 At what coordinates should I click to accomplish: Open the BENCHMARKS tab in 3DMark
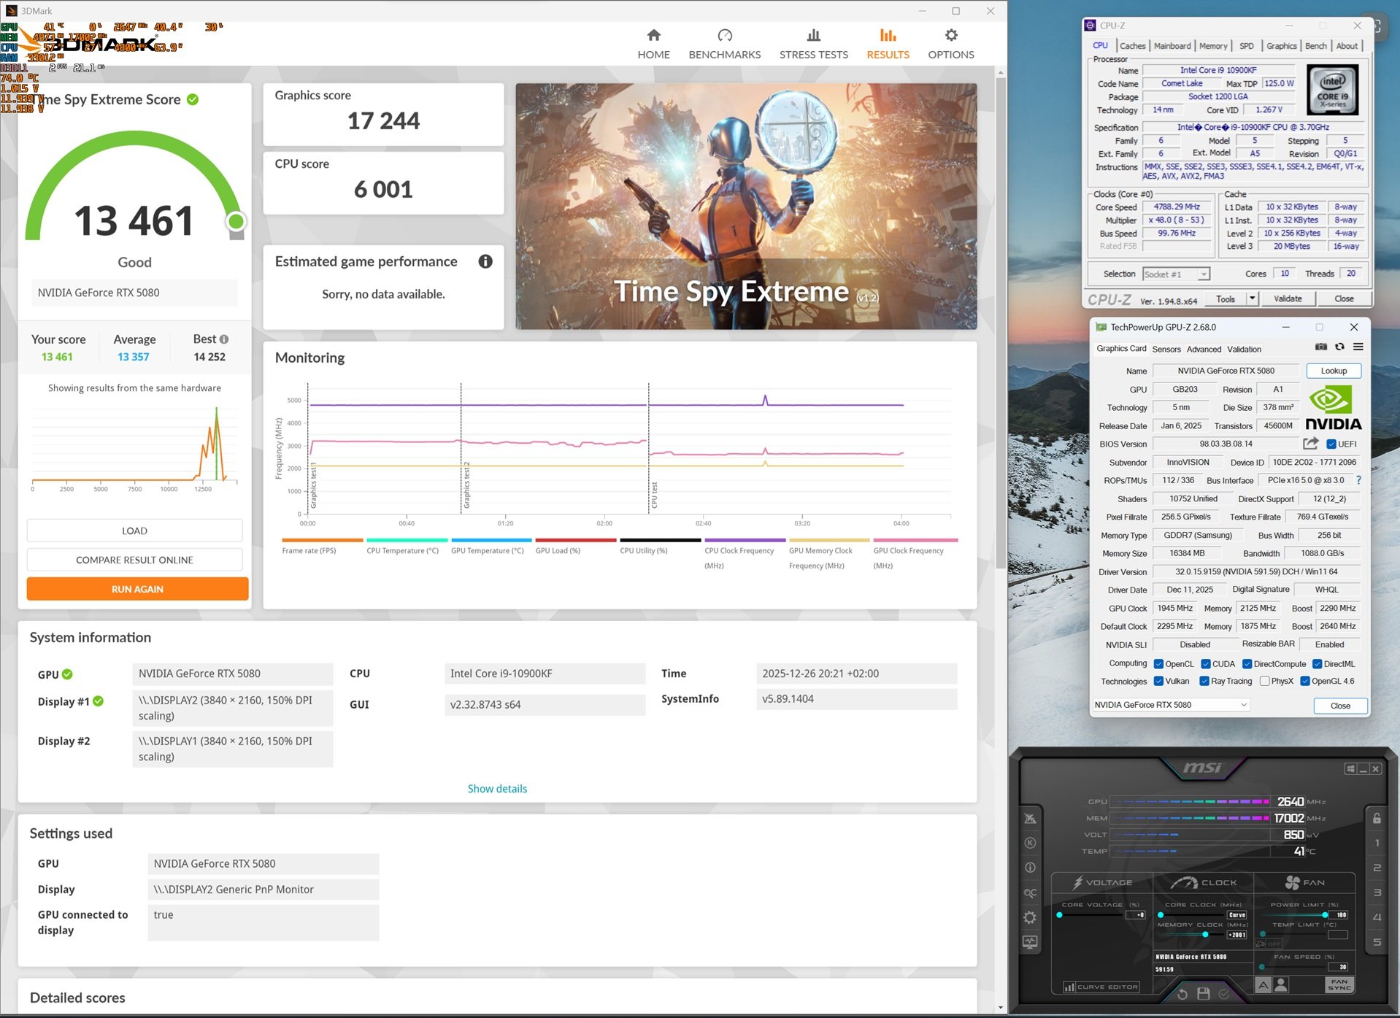(x=724, y=45)
